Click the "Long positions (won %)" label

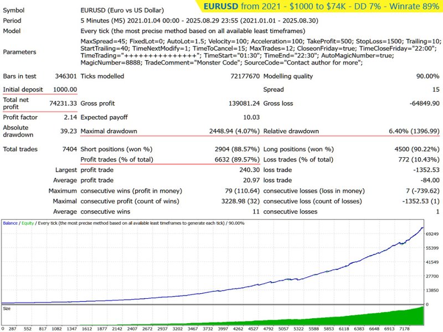click(x=298, y=149)
